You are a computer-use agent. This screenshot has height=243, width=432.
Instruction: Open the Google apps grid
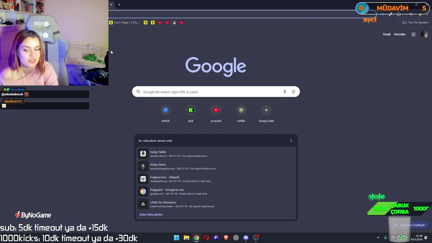[x=413, y=34]
